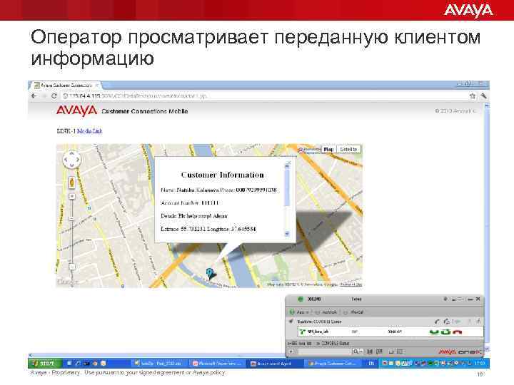Switch map to Map view
Viewport: 514px width, 385px height.
pyautogui.click(x=328, y=149)
